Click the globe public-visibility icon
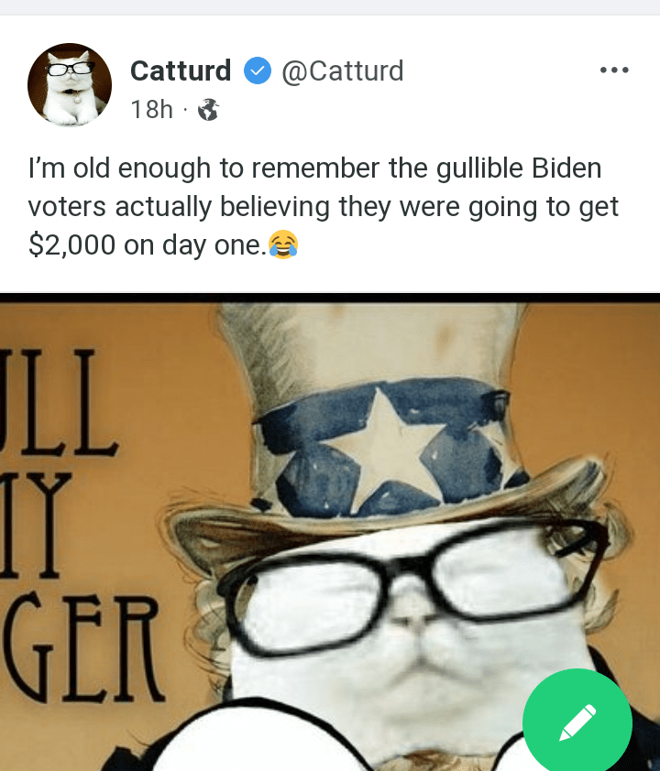Image resolution: width=660 pixels, height=771 pixels. click(x=208, y=109)
